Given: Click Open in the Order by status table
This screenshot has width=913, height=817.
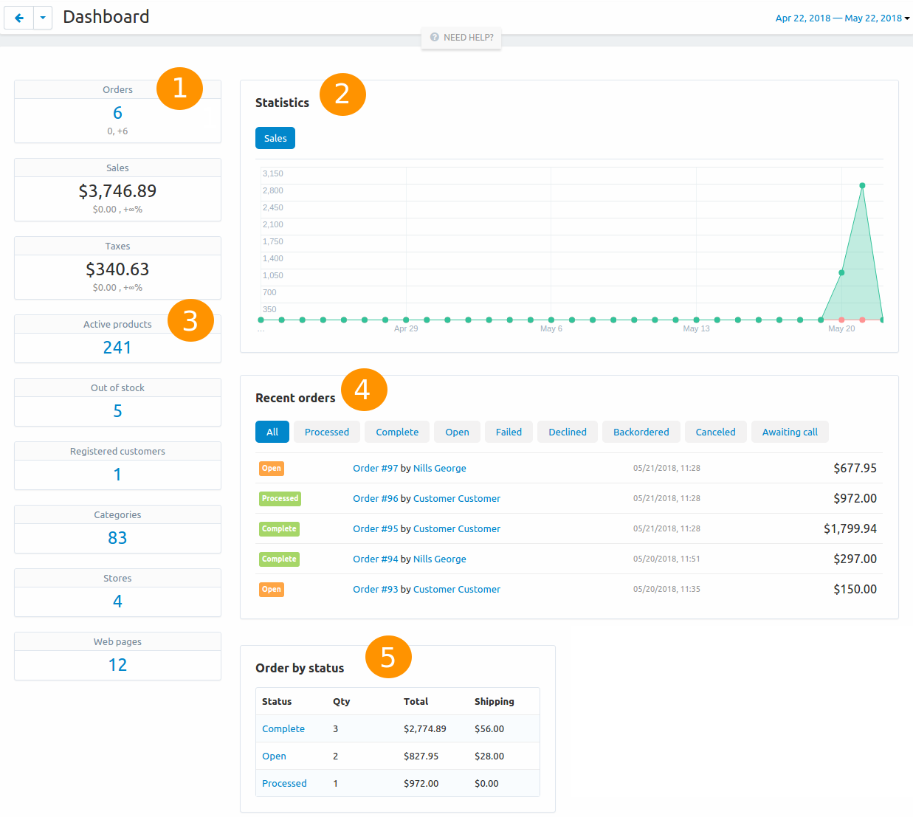Looking at the screenshot, I should click(274, 756).
